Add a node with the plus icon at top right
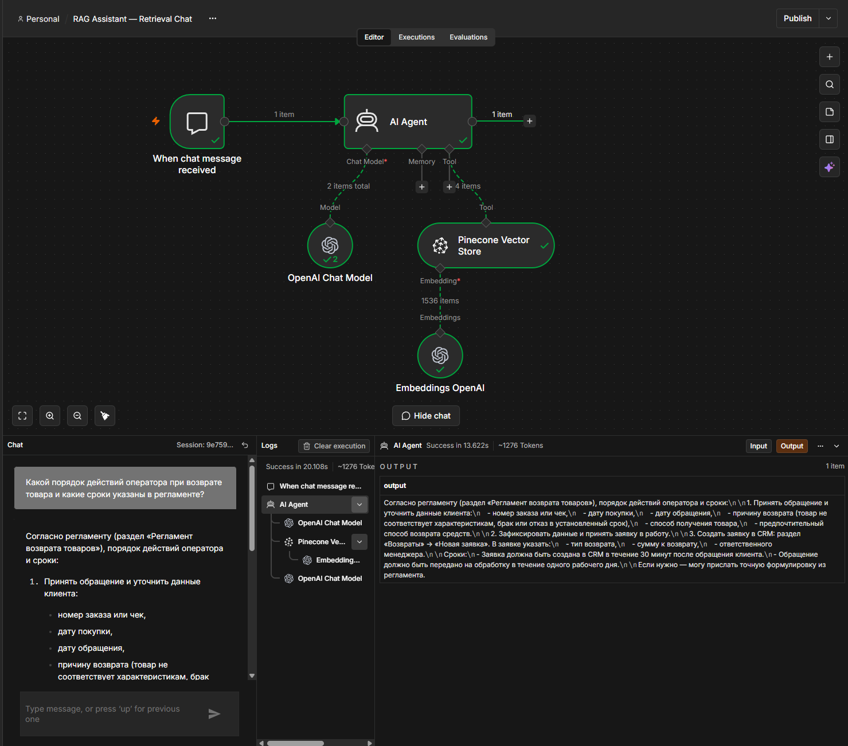This screenshot has height=746, width=848. pos(829,57)
